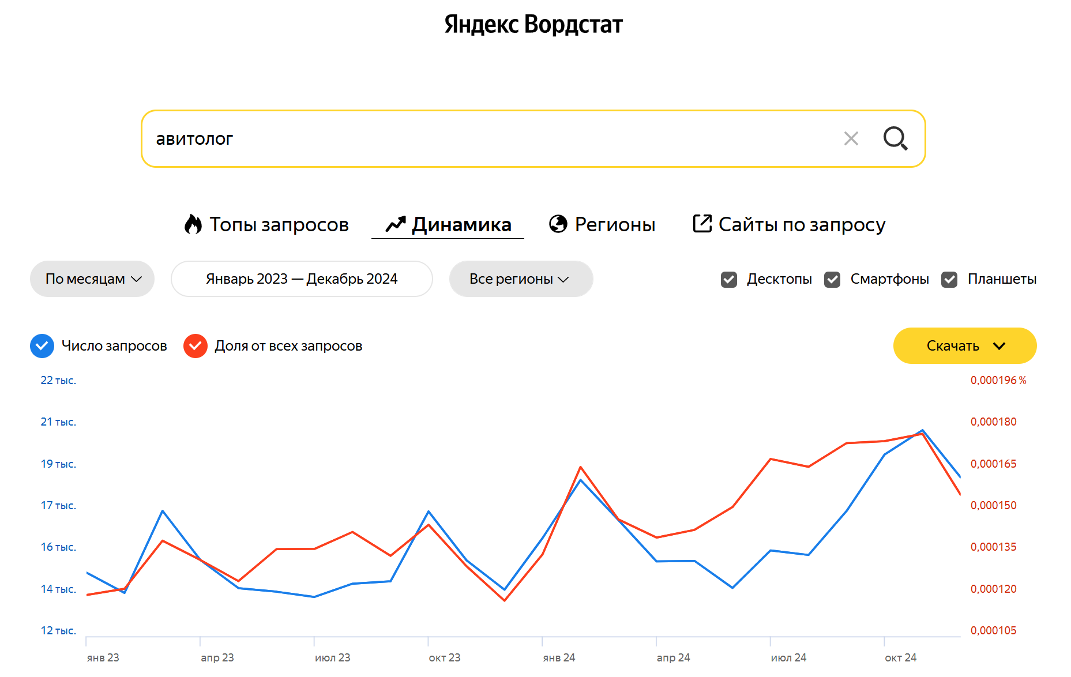1071x677 pixels.
Task: Expand the Все регионы dropdown
Action: [x=521, y=279]
